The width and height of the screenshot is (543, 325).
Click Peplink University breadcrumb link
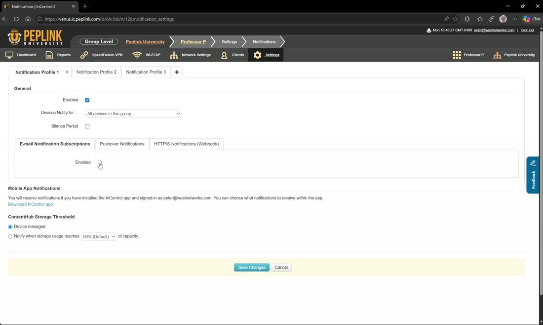tap(145, 42)
